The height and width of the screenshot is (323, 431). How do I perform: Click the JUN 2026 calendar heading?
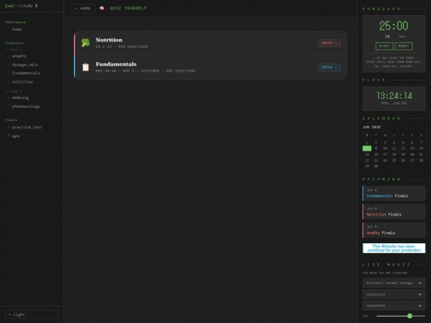tap(372, 127)
